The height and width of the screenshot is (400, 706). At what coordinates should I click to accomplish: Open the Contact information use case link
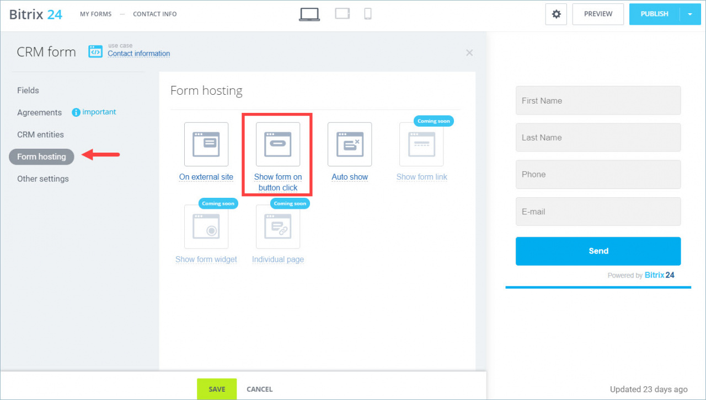coord(139,53)
